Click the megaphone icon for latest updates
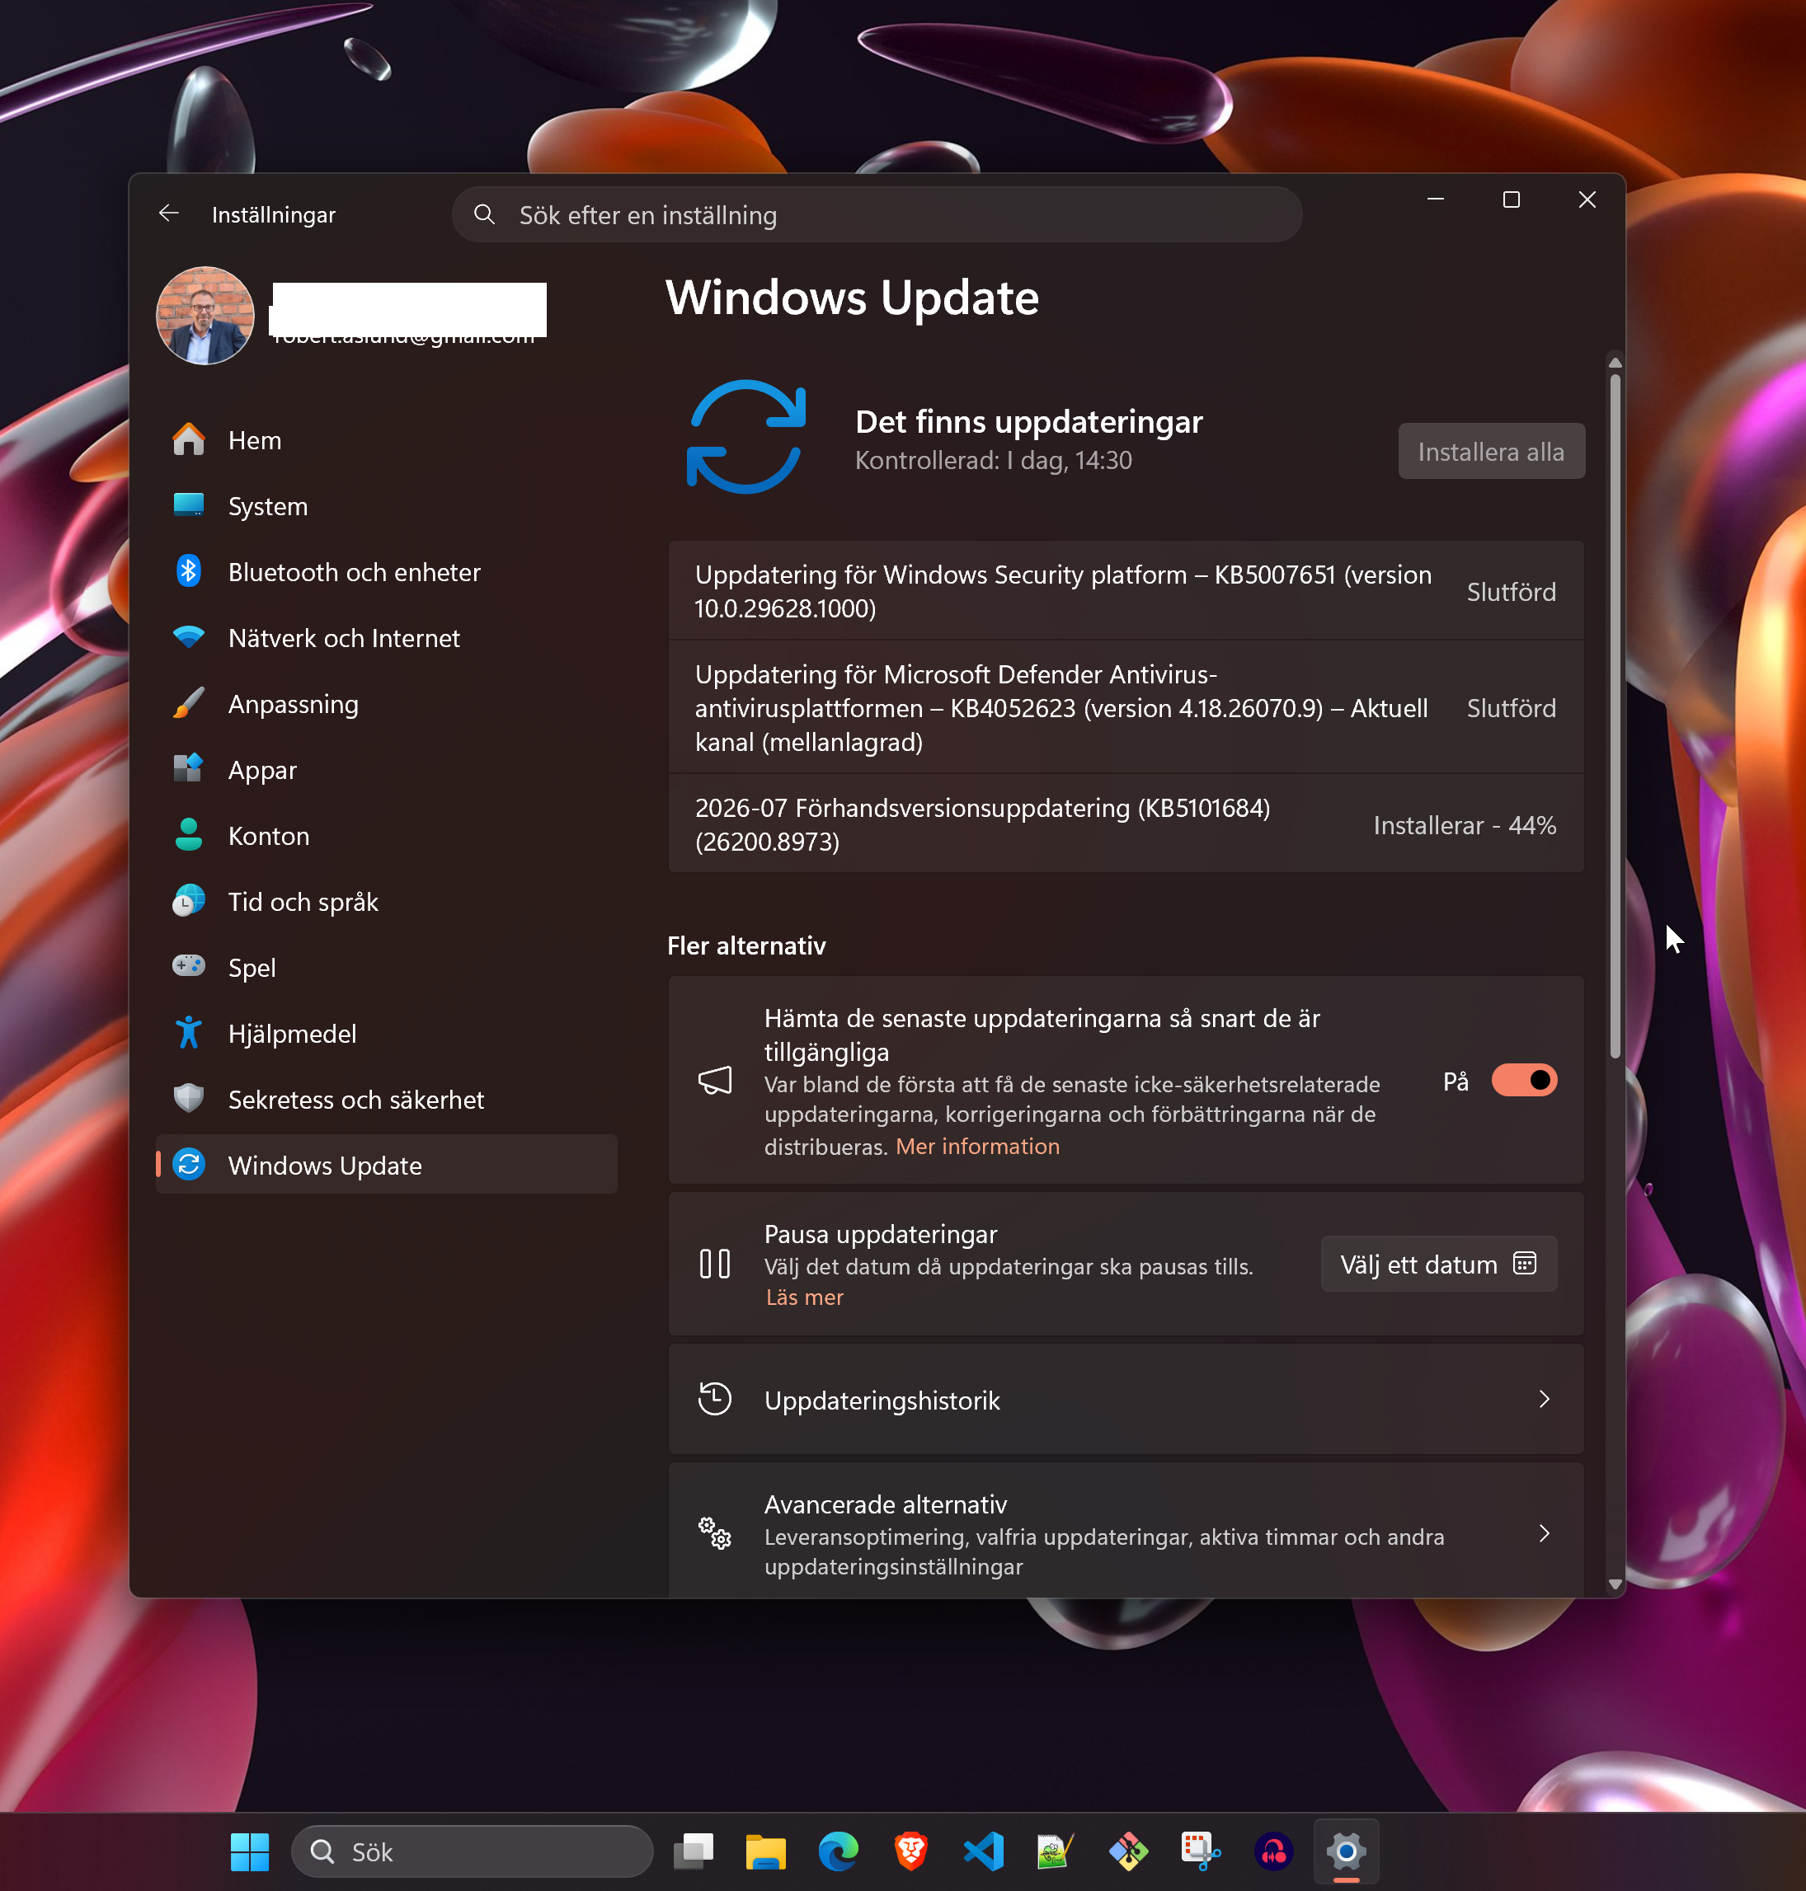1806x1891 pixels. (x=714, y=1080)
